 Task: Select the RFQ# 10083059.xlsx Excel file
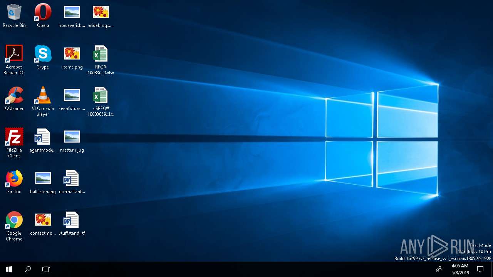coord(101,60)
